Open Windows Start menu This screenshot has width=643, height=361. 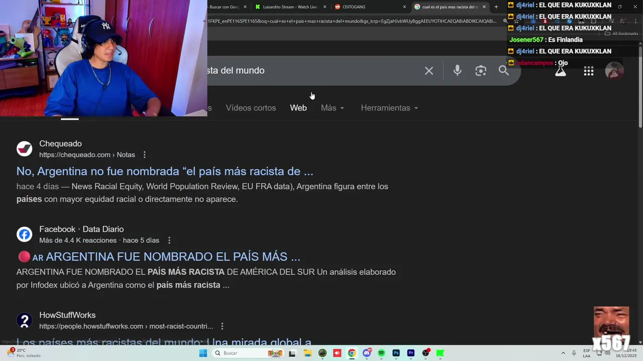point(203,353)
